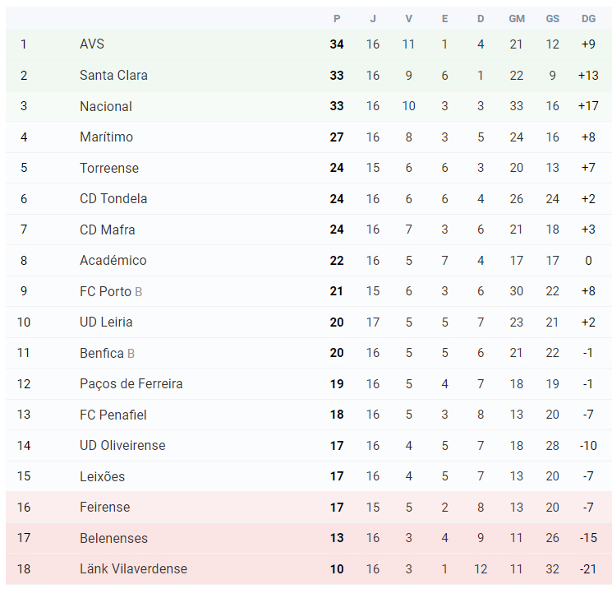Viewport: 612px width, 589px height.
Task: Select Santa Clara team name
Action: [x=113, y=75]
